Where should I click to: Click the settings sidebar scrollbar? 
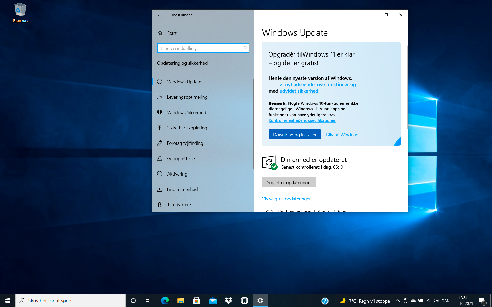tap(253, 124)
